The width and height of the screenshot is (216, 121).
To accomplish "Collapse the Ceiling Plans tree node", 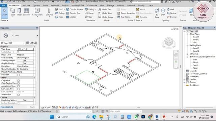I will [187, 45].
